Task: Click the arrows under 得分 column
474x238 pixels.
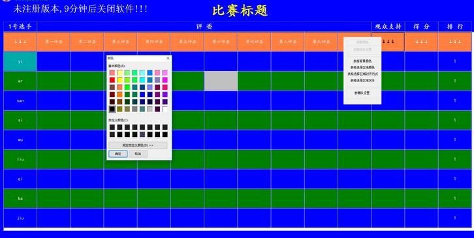Action: [x=421, y=42]
